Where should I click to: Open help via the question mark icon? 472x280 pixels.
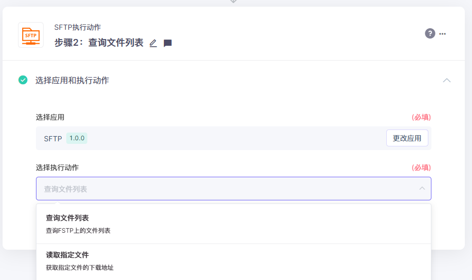(x=430, y=33)
